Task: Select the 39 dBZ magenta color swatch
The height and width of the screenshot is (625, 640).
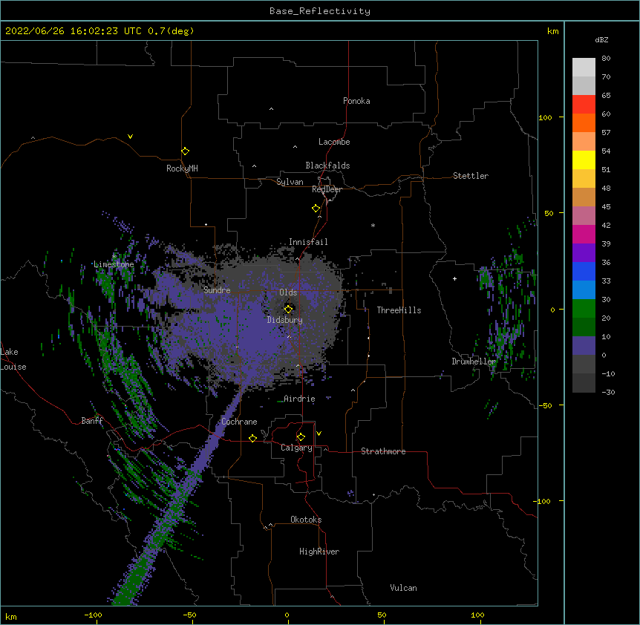Action: pyautogui.click(x=584, y=234)
